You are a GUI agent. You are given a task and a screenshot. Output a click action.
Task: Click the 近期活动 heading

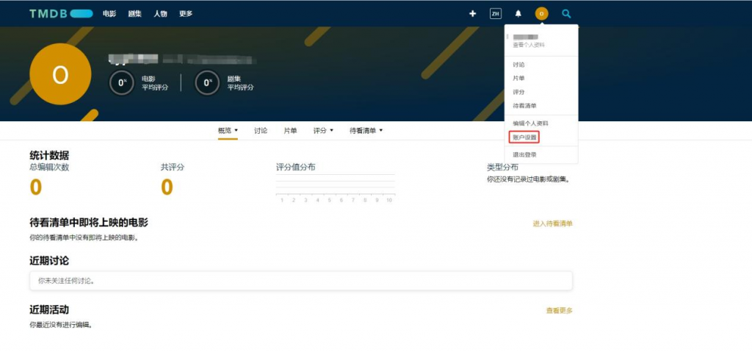[49, 309]
